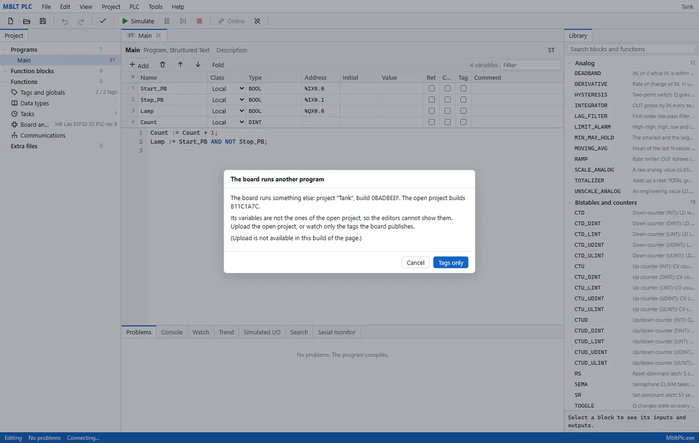This screenshot has width=699, height=443.
Task: Click the Fold button
Action: coord(218,65)
